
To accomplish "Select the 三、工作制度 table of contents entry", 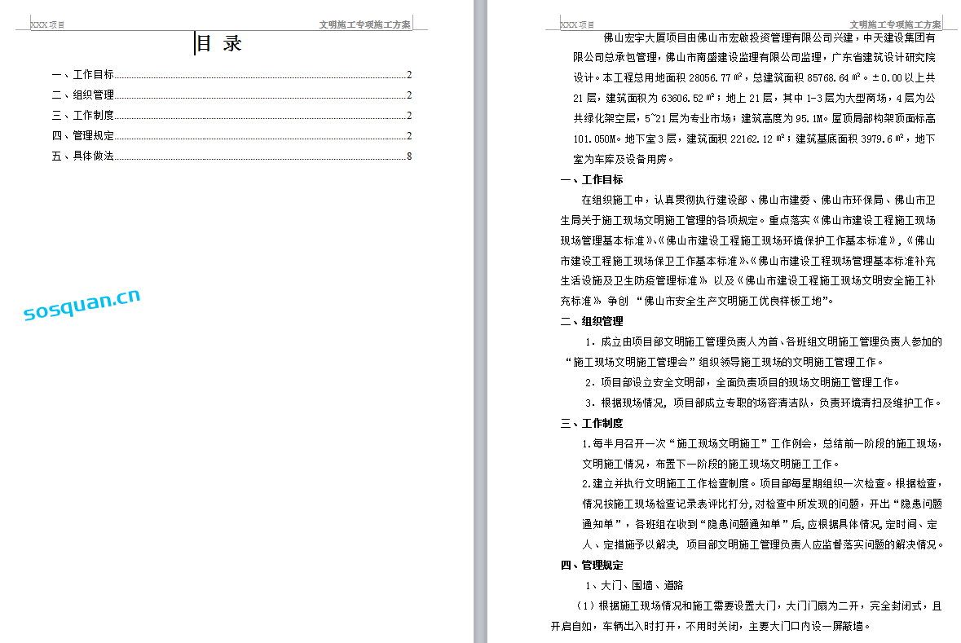I will click(x=82, y=116).
